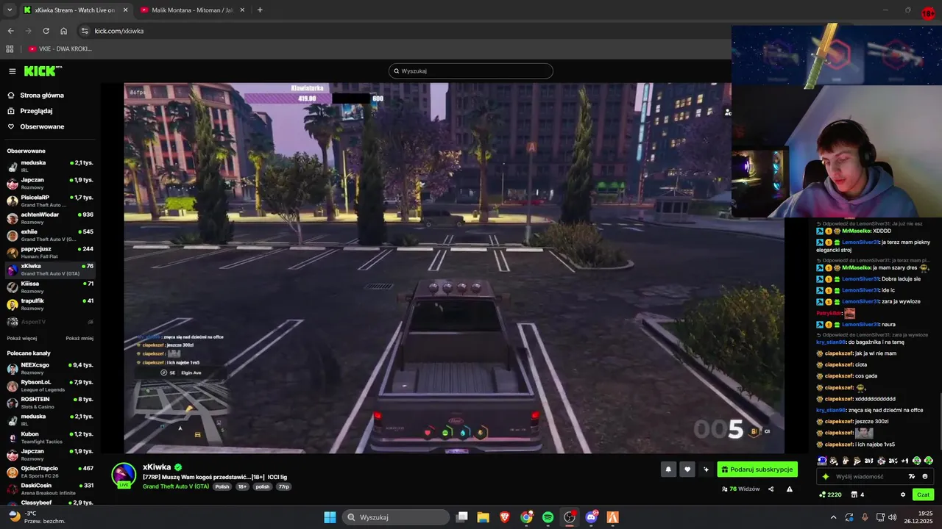The height and width of the screenshot is (529, 942).
Task: Open Obserwowane in sidebar
Action: click(x=35, y=126)
